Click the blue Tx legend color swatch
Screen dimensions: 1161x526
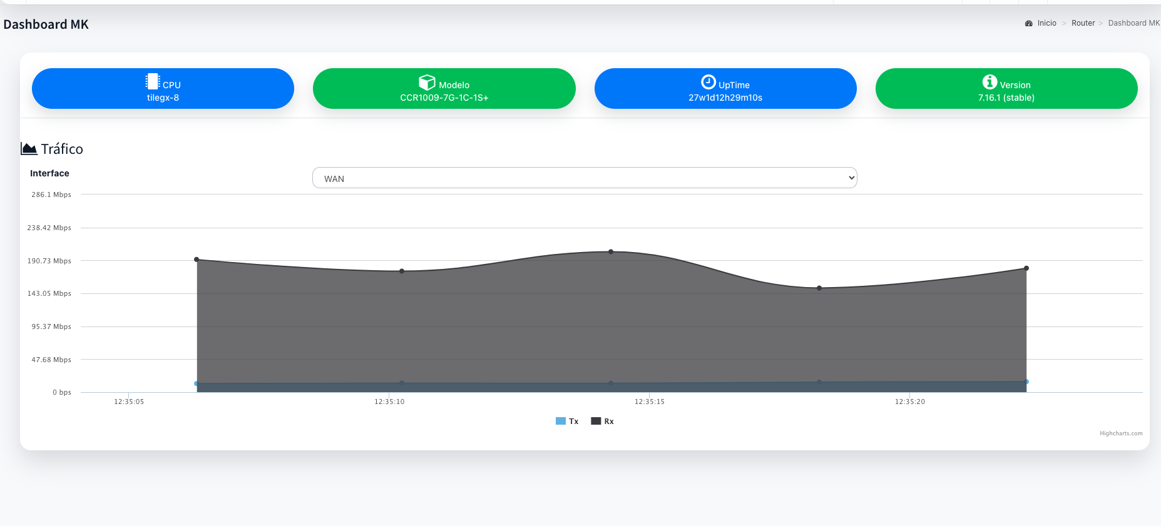561,422
